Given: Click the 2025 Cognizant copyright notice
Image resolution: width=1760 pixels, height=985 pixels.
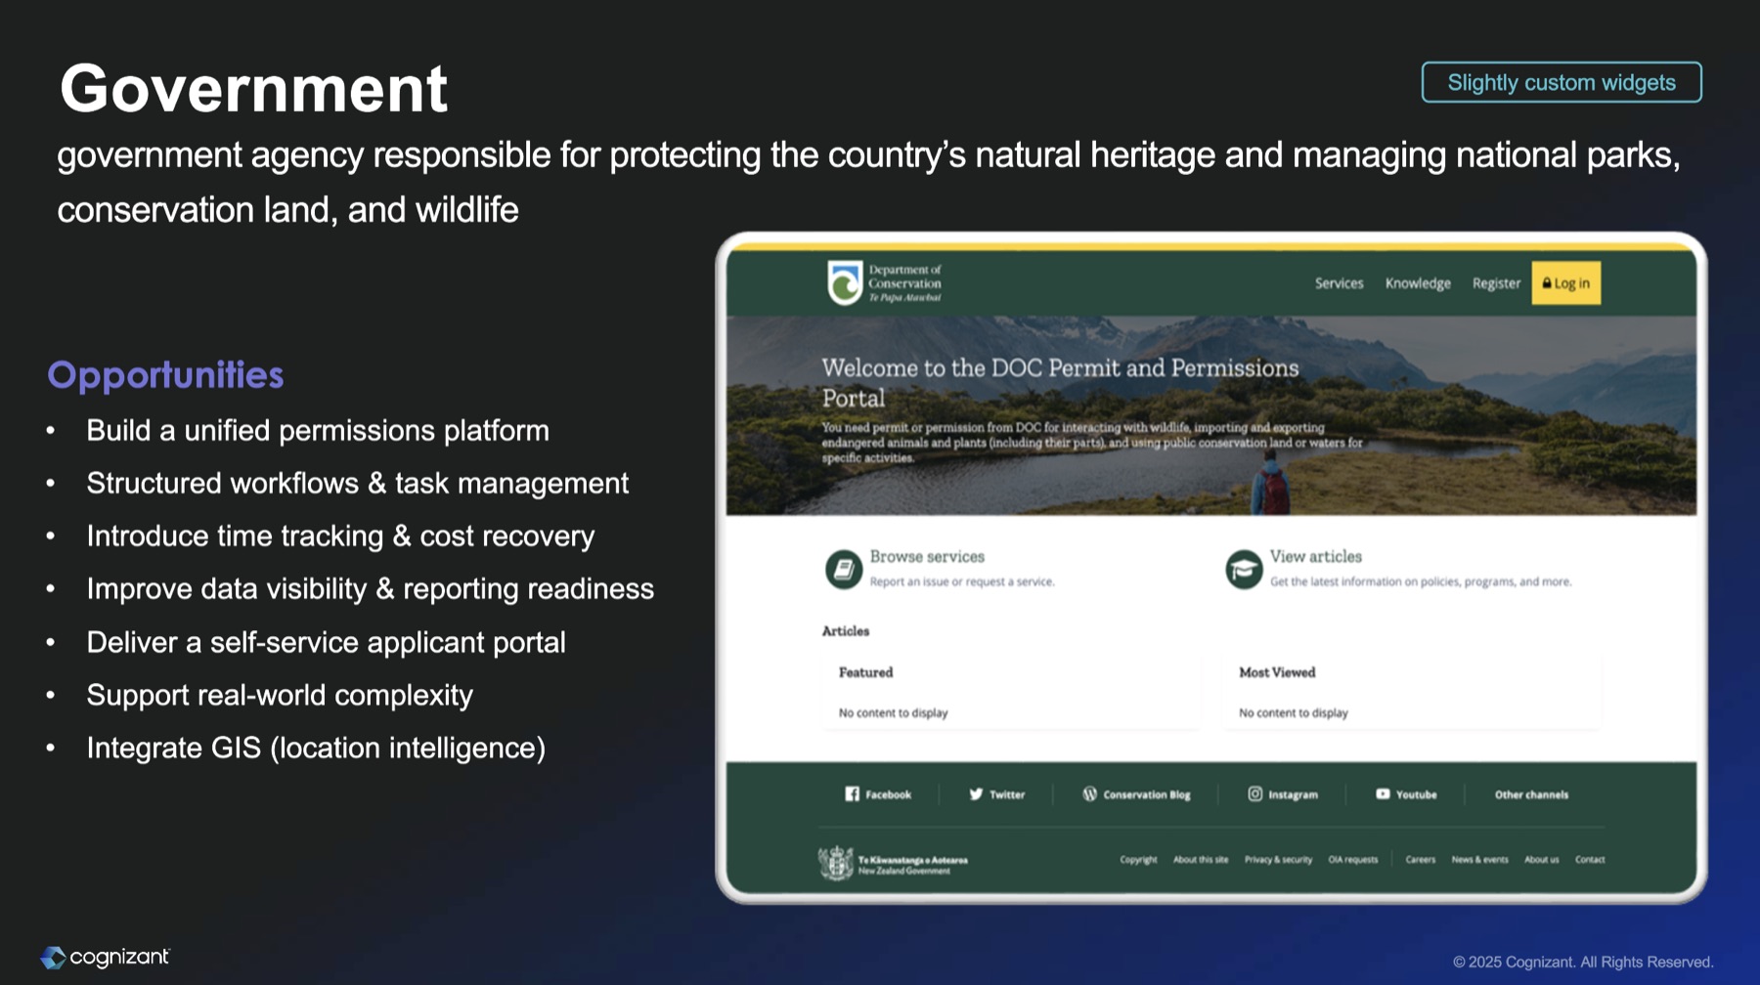Looking at the screenshot, I should 1583,963.
